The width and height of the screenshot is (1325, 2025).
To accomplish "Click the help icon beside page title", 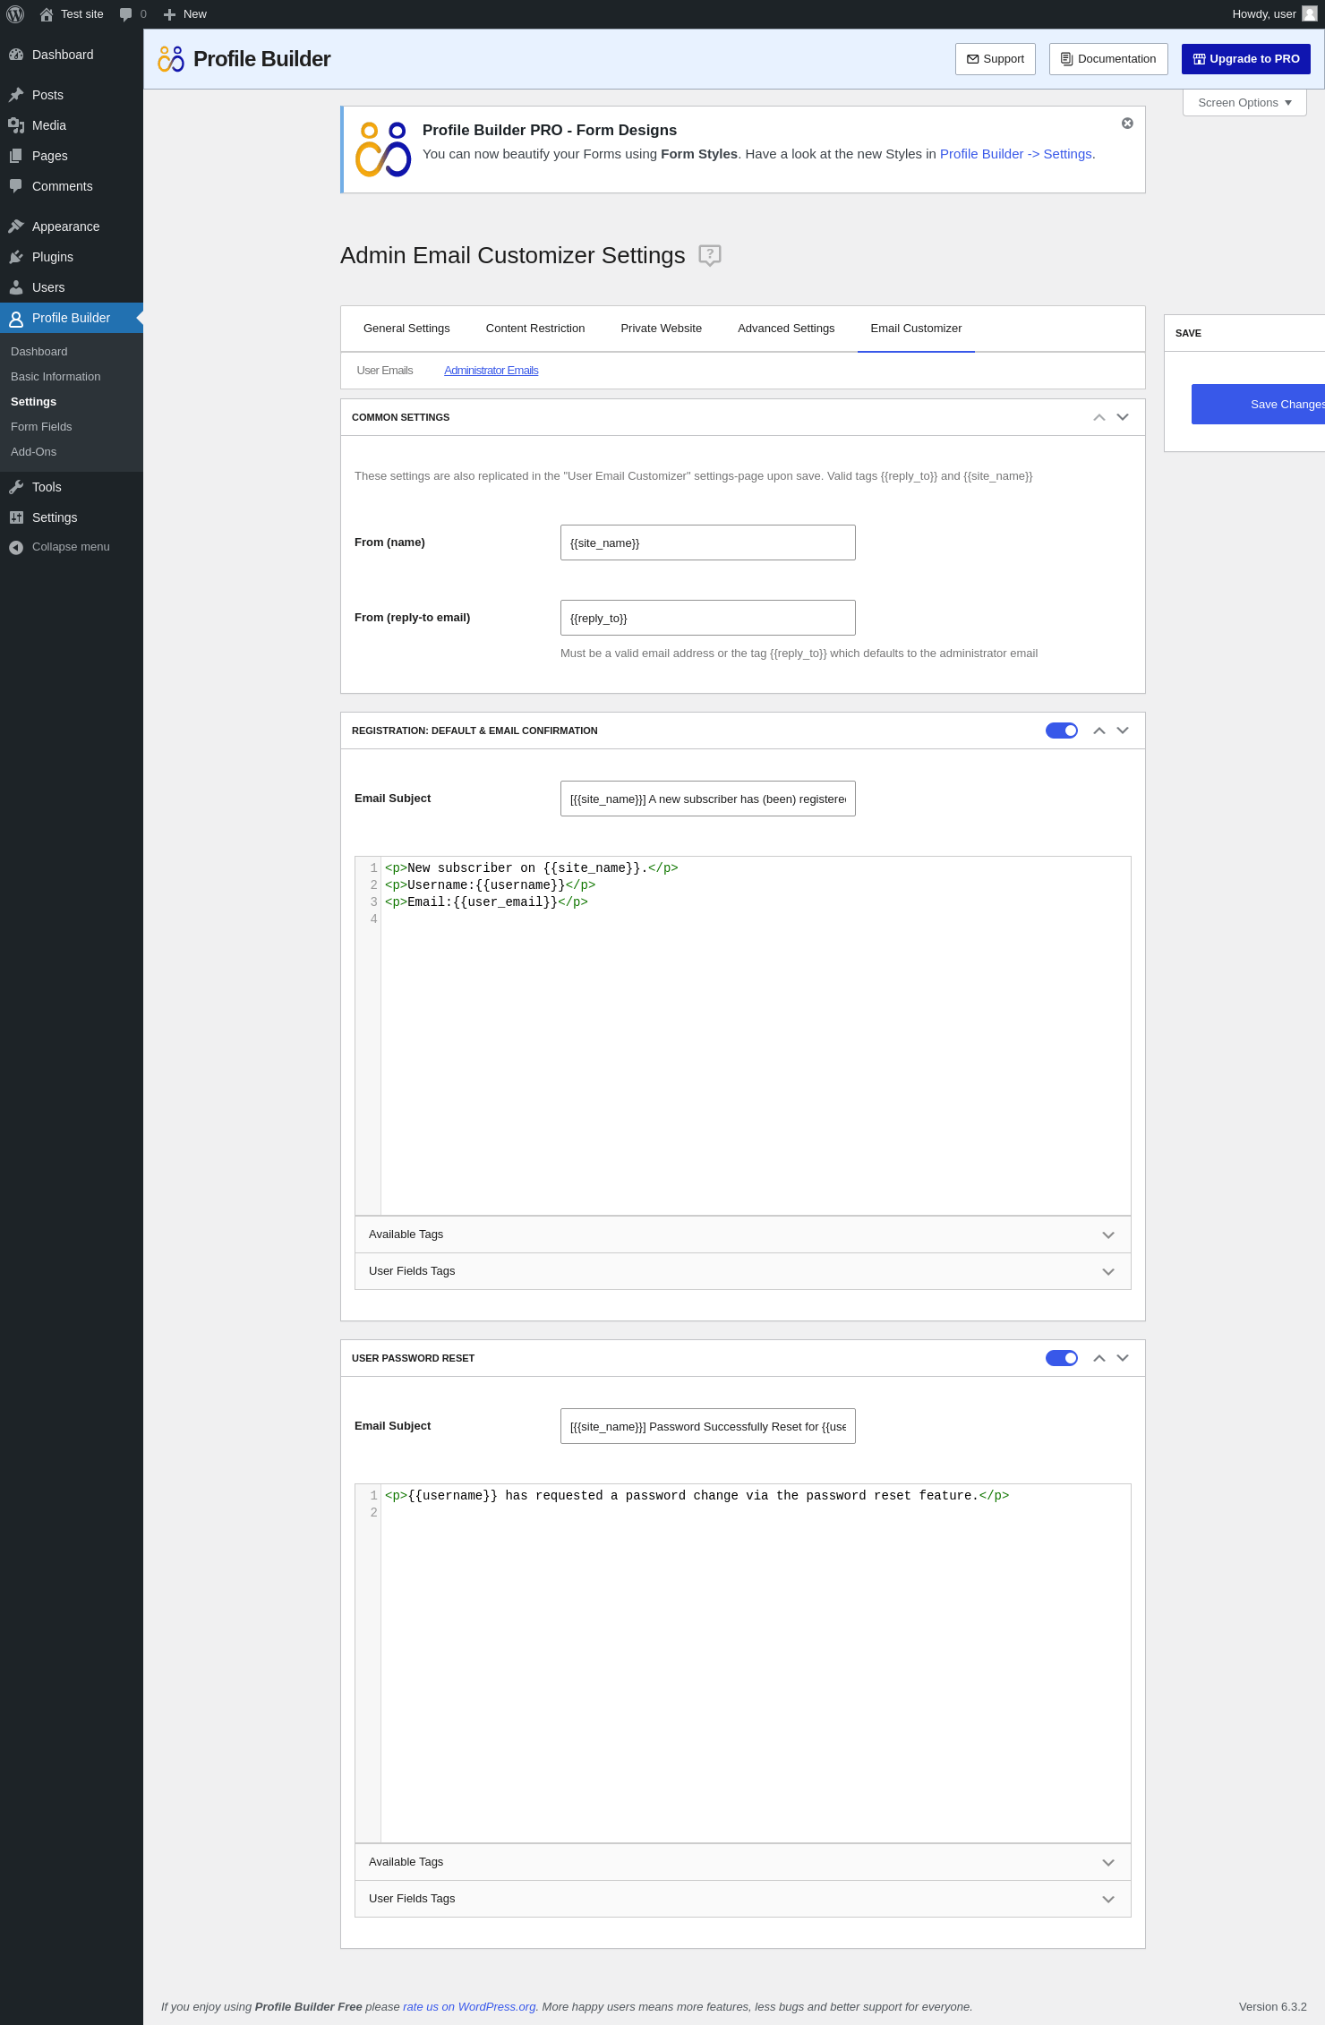I will 709,255.
